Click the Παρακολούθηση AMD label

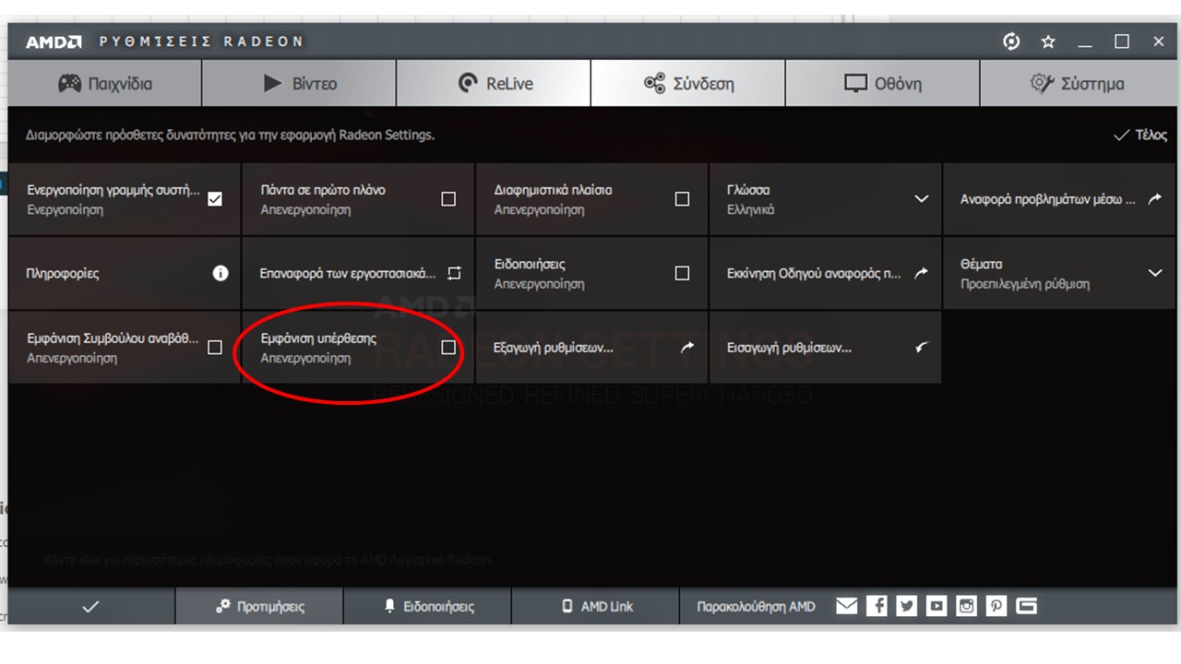tap(756, 607)
